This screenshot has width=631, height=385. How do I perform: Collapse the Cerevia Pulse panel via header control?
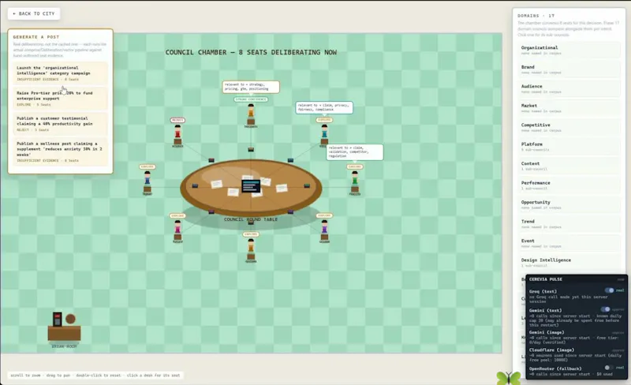621,279
